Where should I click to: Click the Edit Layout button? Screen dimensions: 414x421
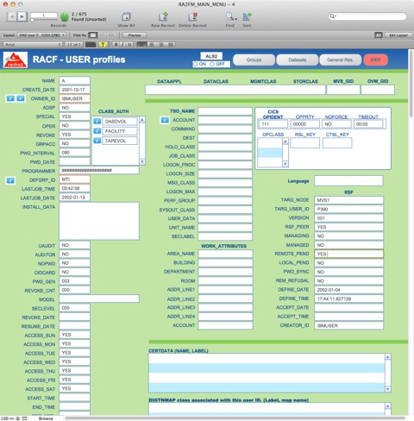click(x=398, y=35)
